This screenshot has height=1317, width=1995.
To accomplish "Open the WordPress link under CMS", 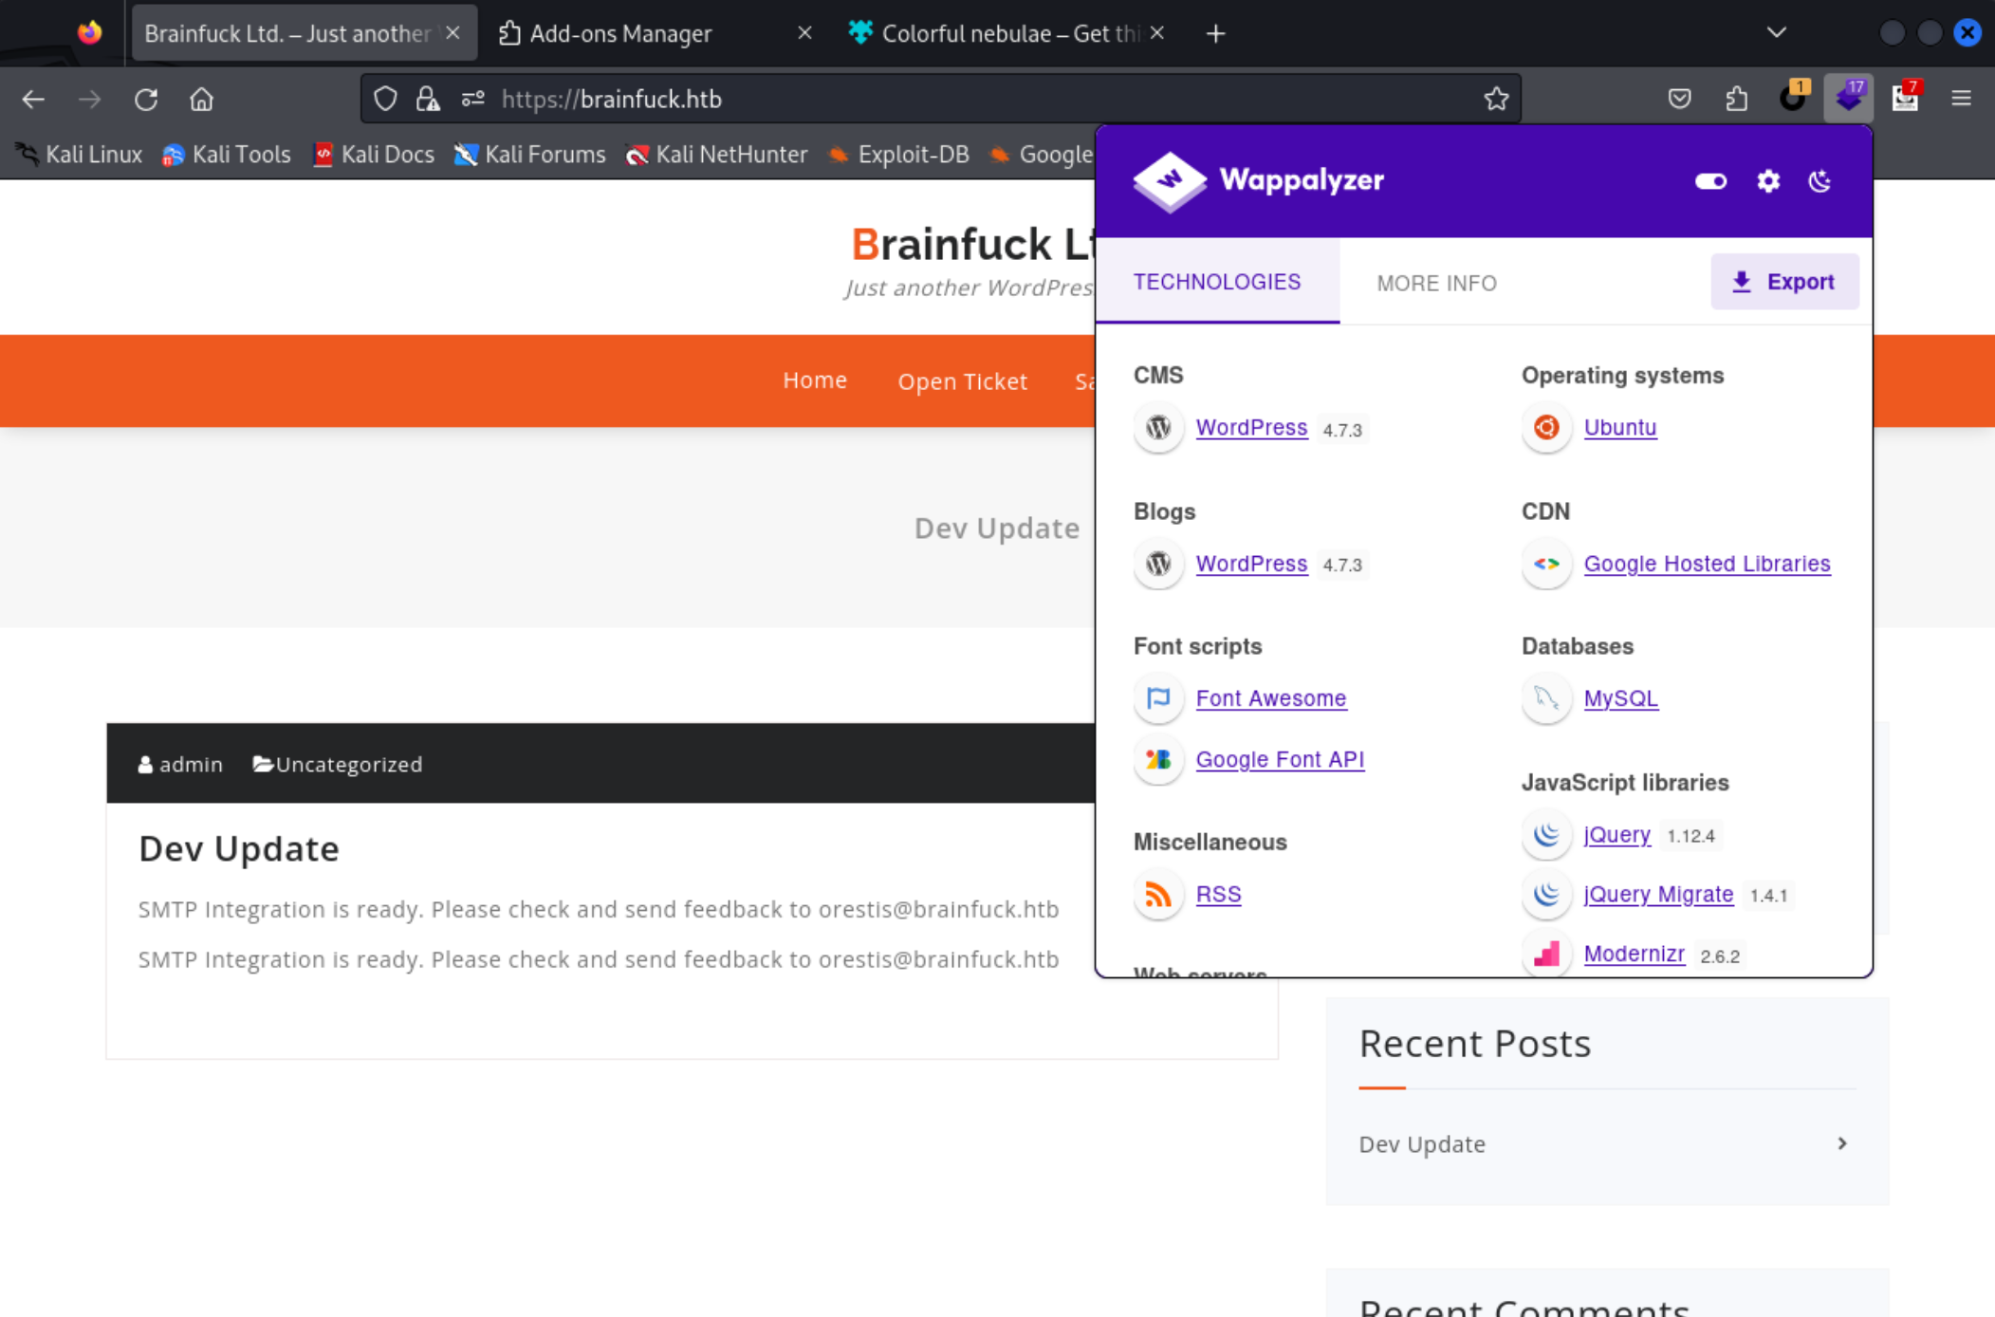I will (x=1251, y=428).
